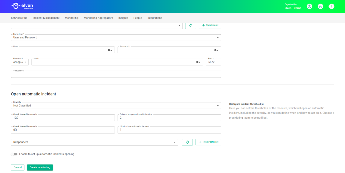
Task: Click the key icon in Host field
Action: pyautogui.click(x=198, y=62)
